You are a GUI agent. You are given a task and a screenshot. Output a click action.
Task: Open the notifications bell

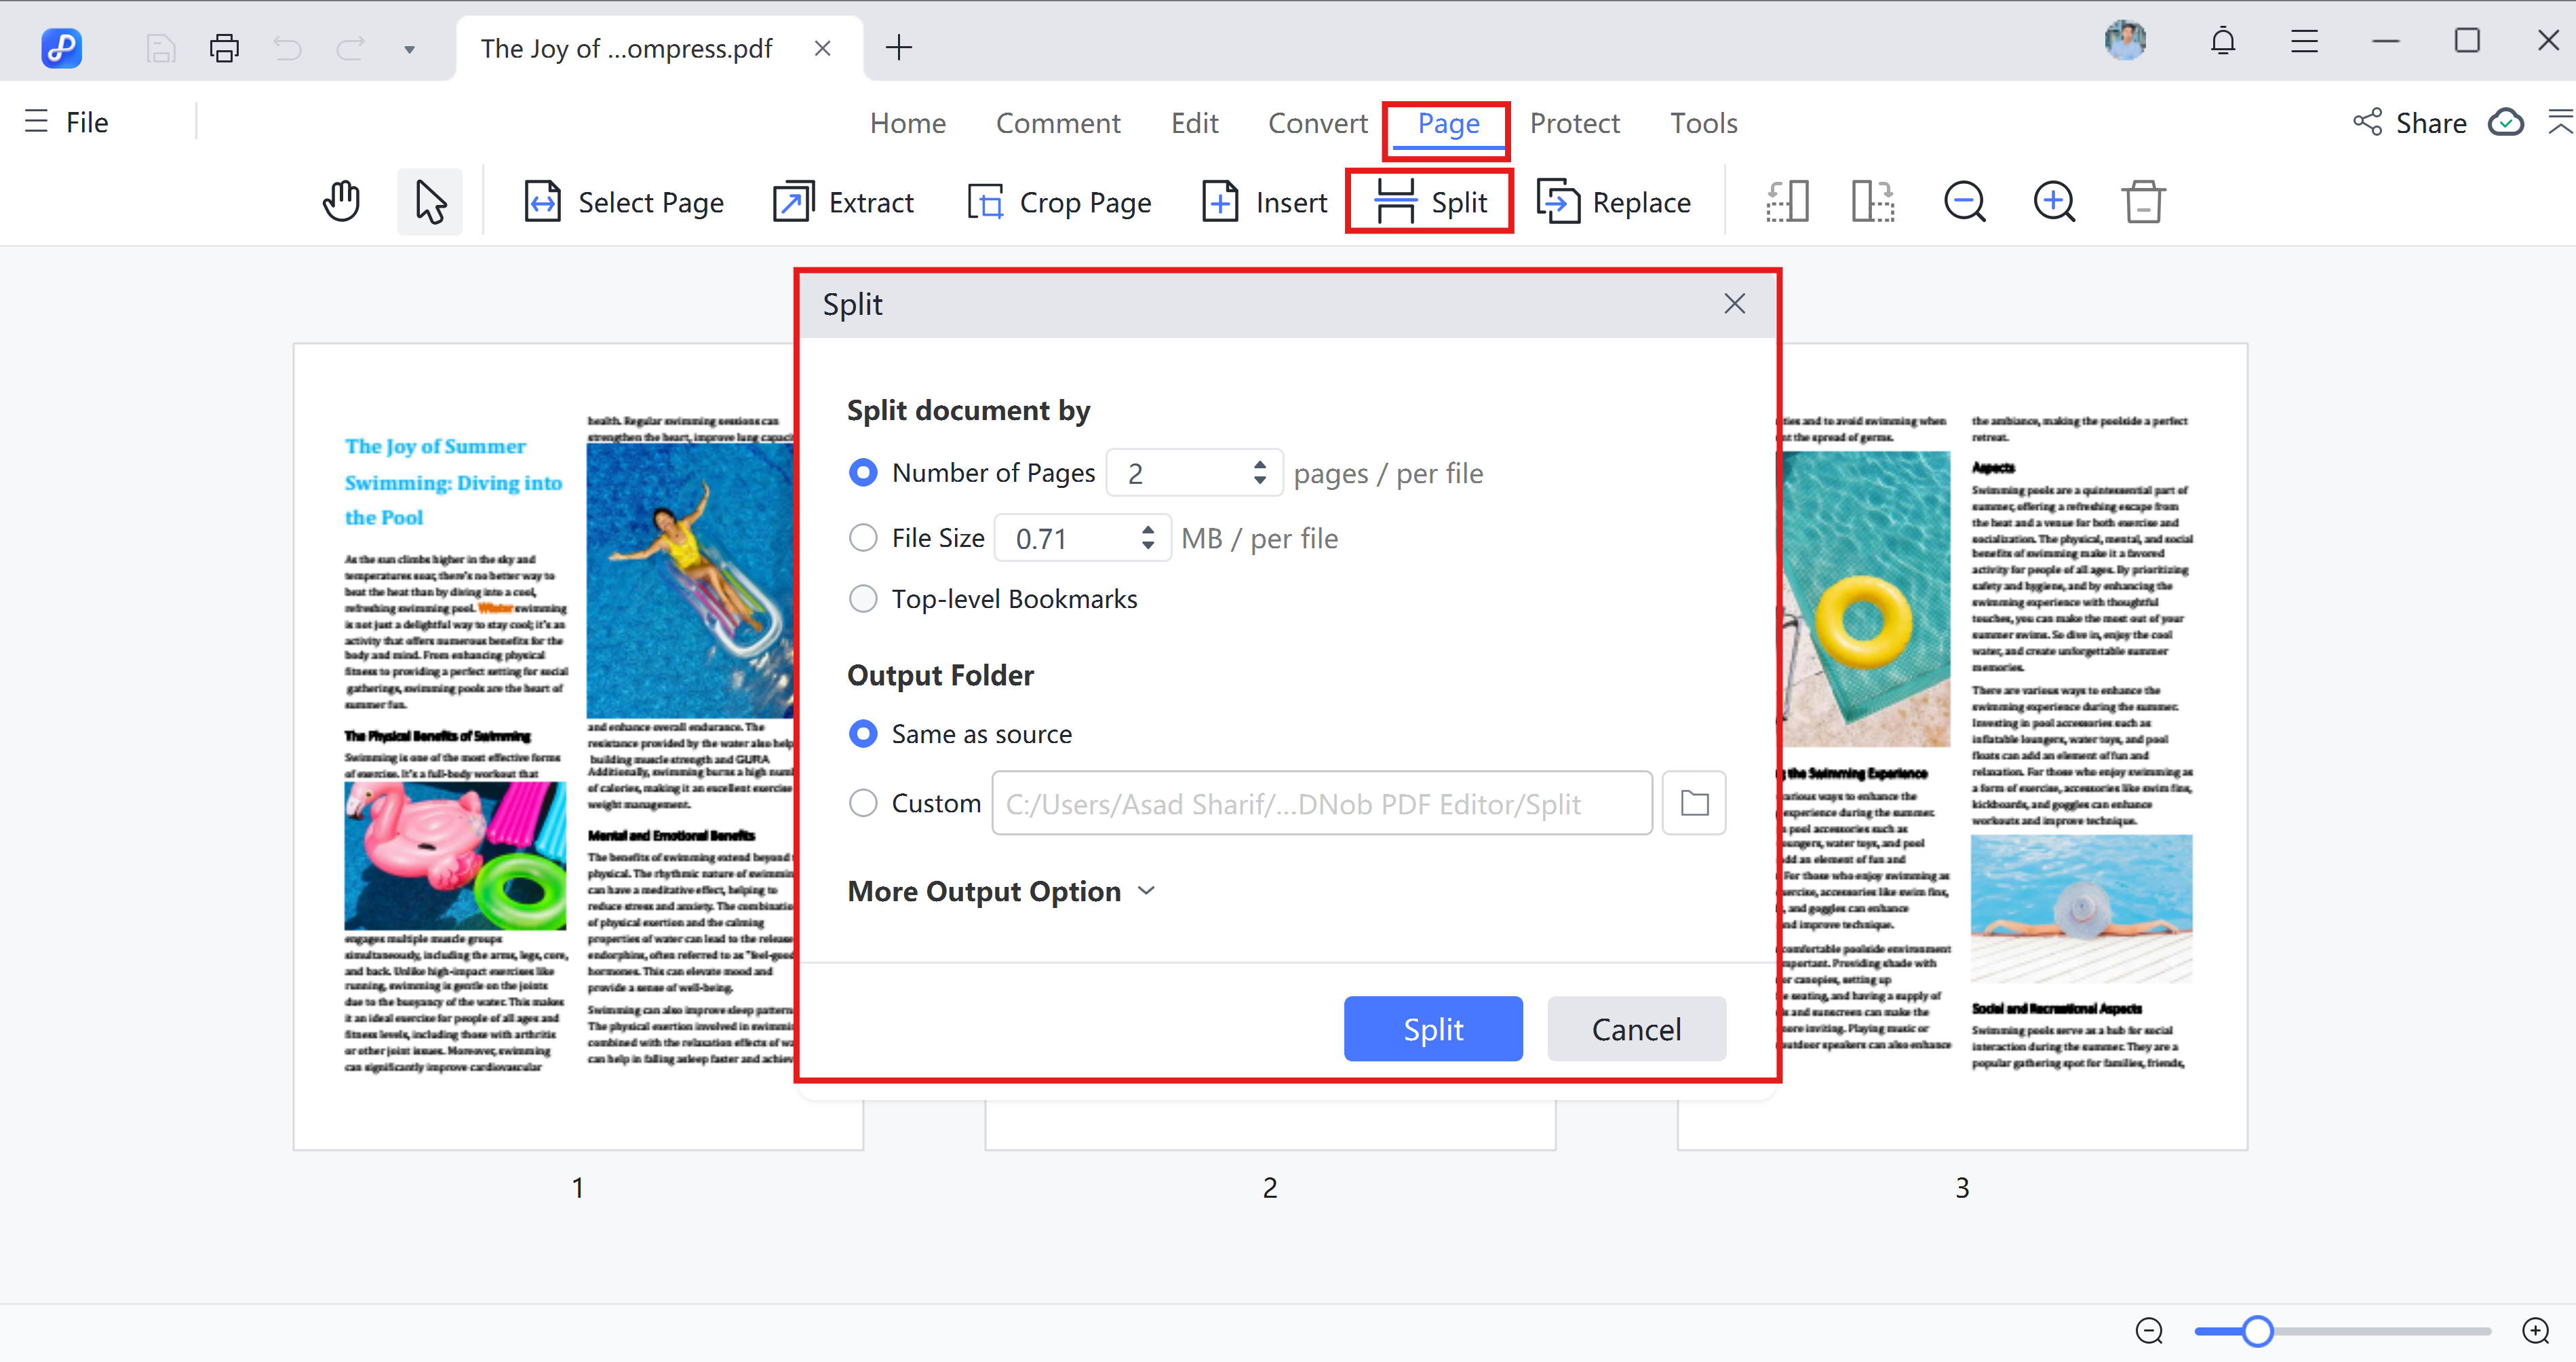[2222, 42]
